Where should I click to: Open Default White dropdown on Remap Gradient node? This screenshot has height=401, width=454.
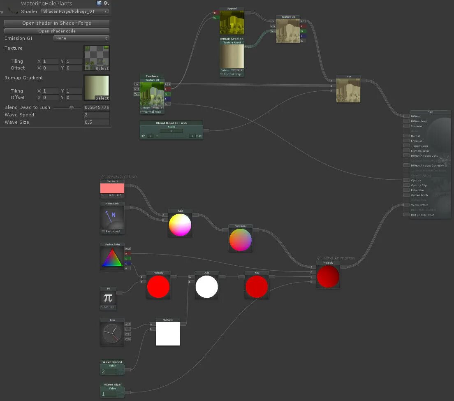coord(237,70)
